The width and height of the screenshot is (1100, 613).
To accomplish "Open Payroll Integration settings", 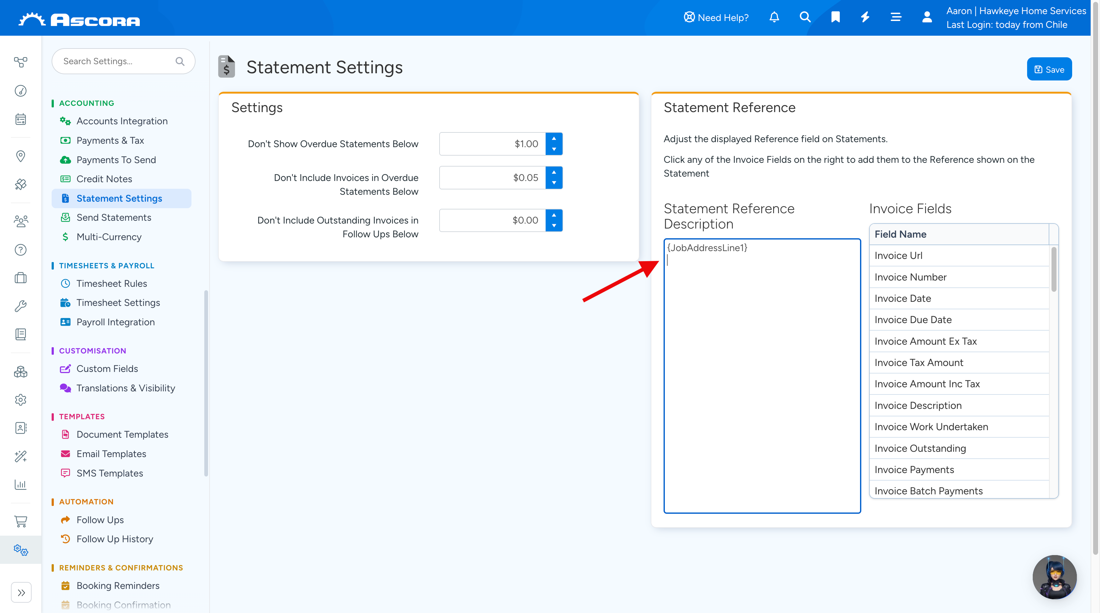I will pyautogui.click(x=121, y=322).
